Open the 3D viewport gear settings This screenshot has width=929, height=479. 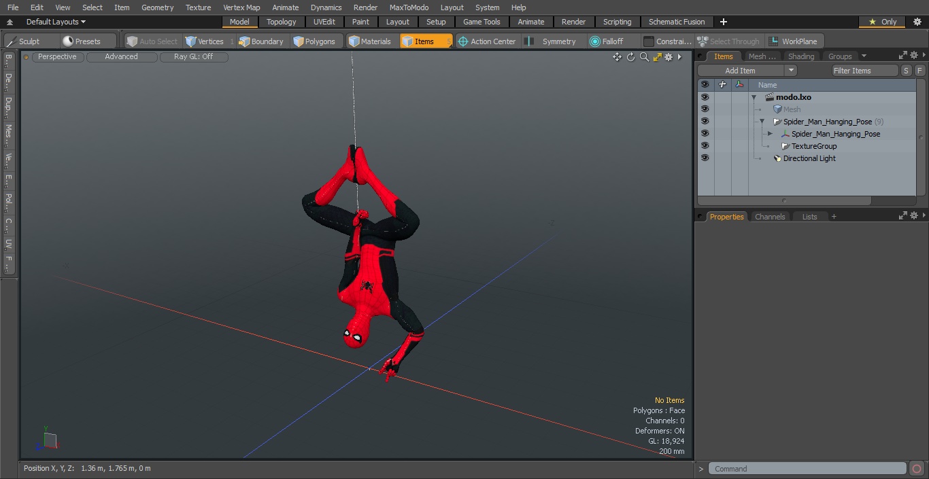coord(669,57)
